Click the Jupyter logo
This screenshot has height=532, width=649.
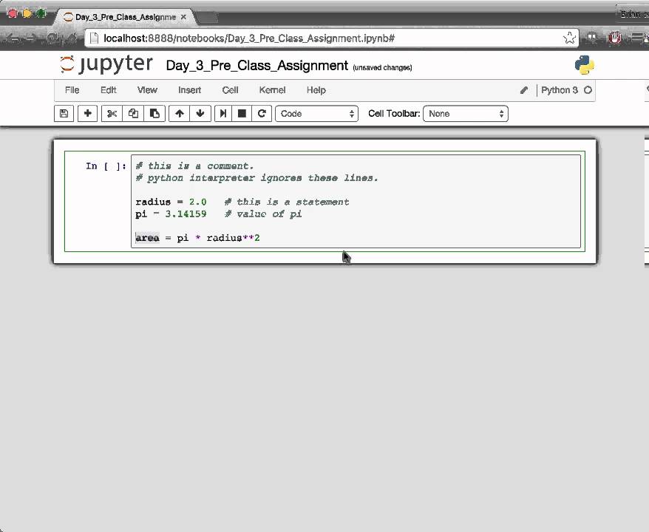106,64
